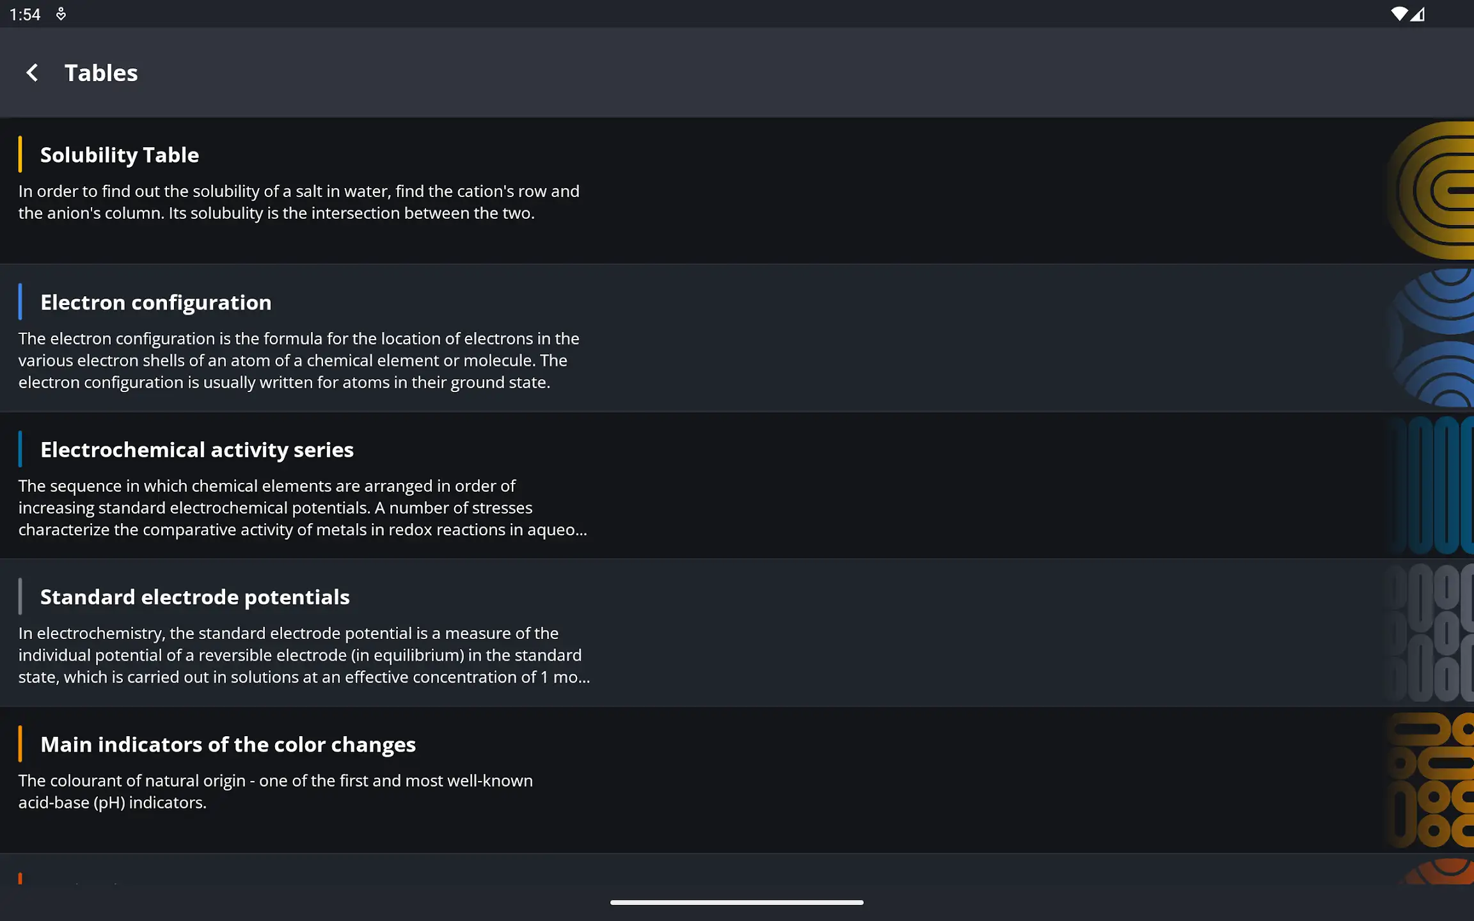Viewport: 1474px width, 921px height.
Task: Select the electron configuration description paragraph
Action: 299,360
